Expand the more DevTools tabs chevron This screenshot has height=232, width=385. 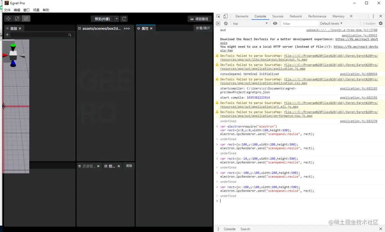pos(351,16)
